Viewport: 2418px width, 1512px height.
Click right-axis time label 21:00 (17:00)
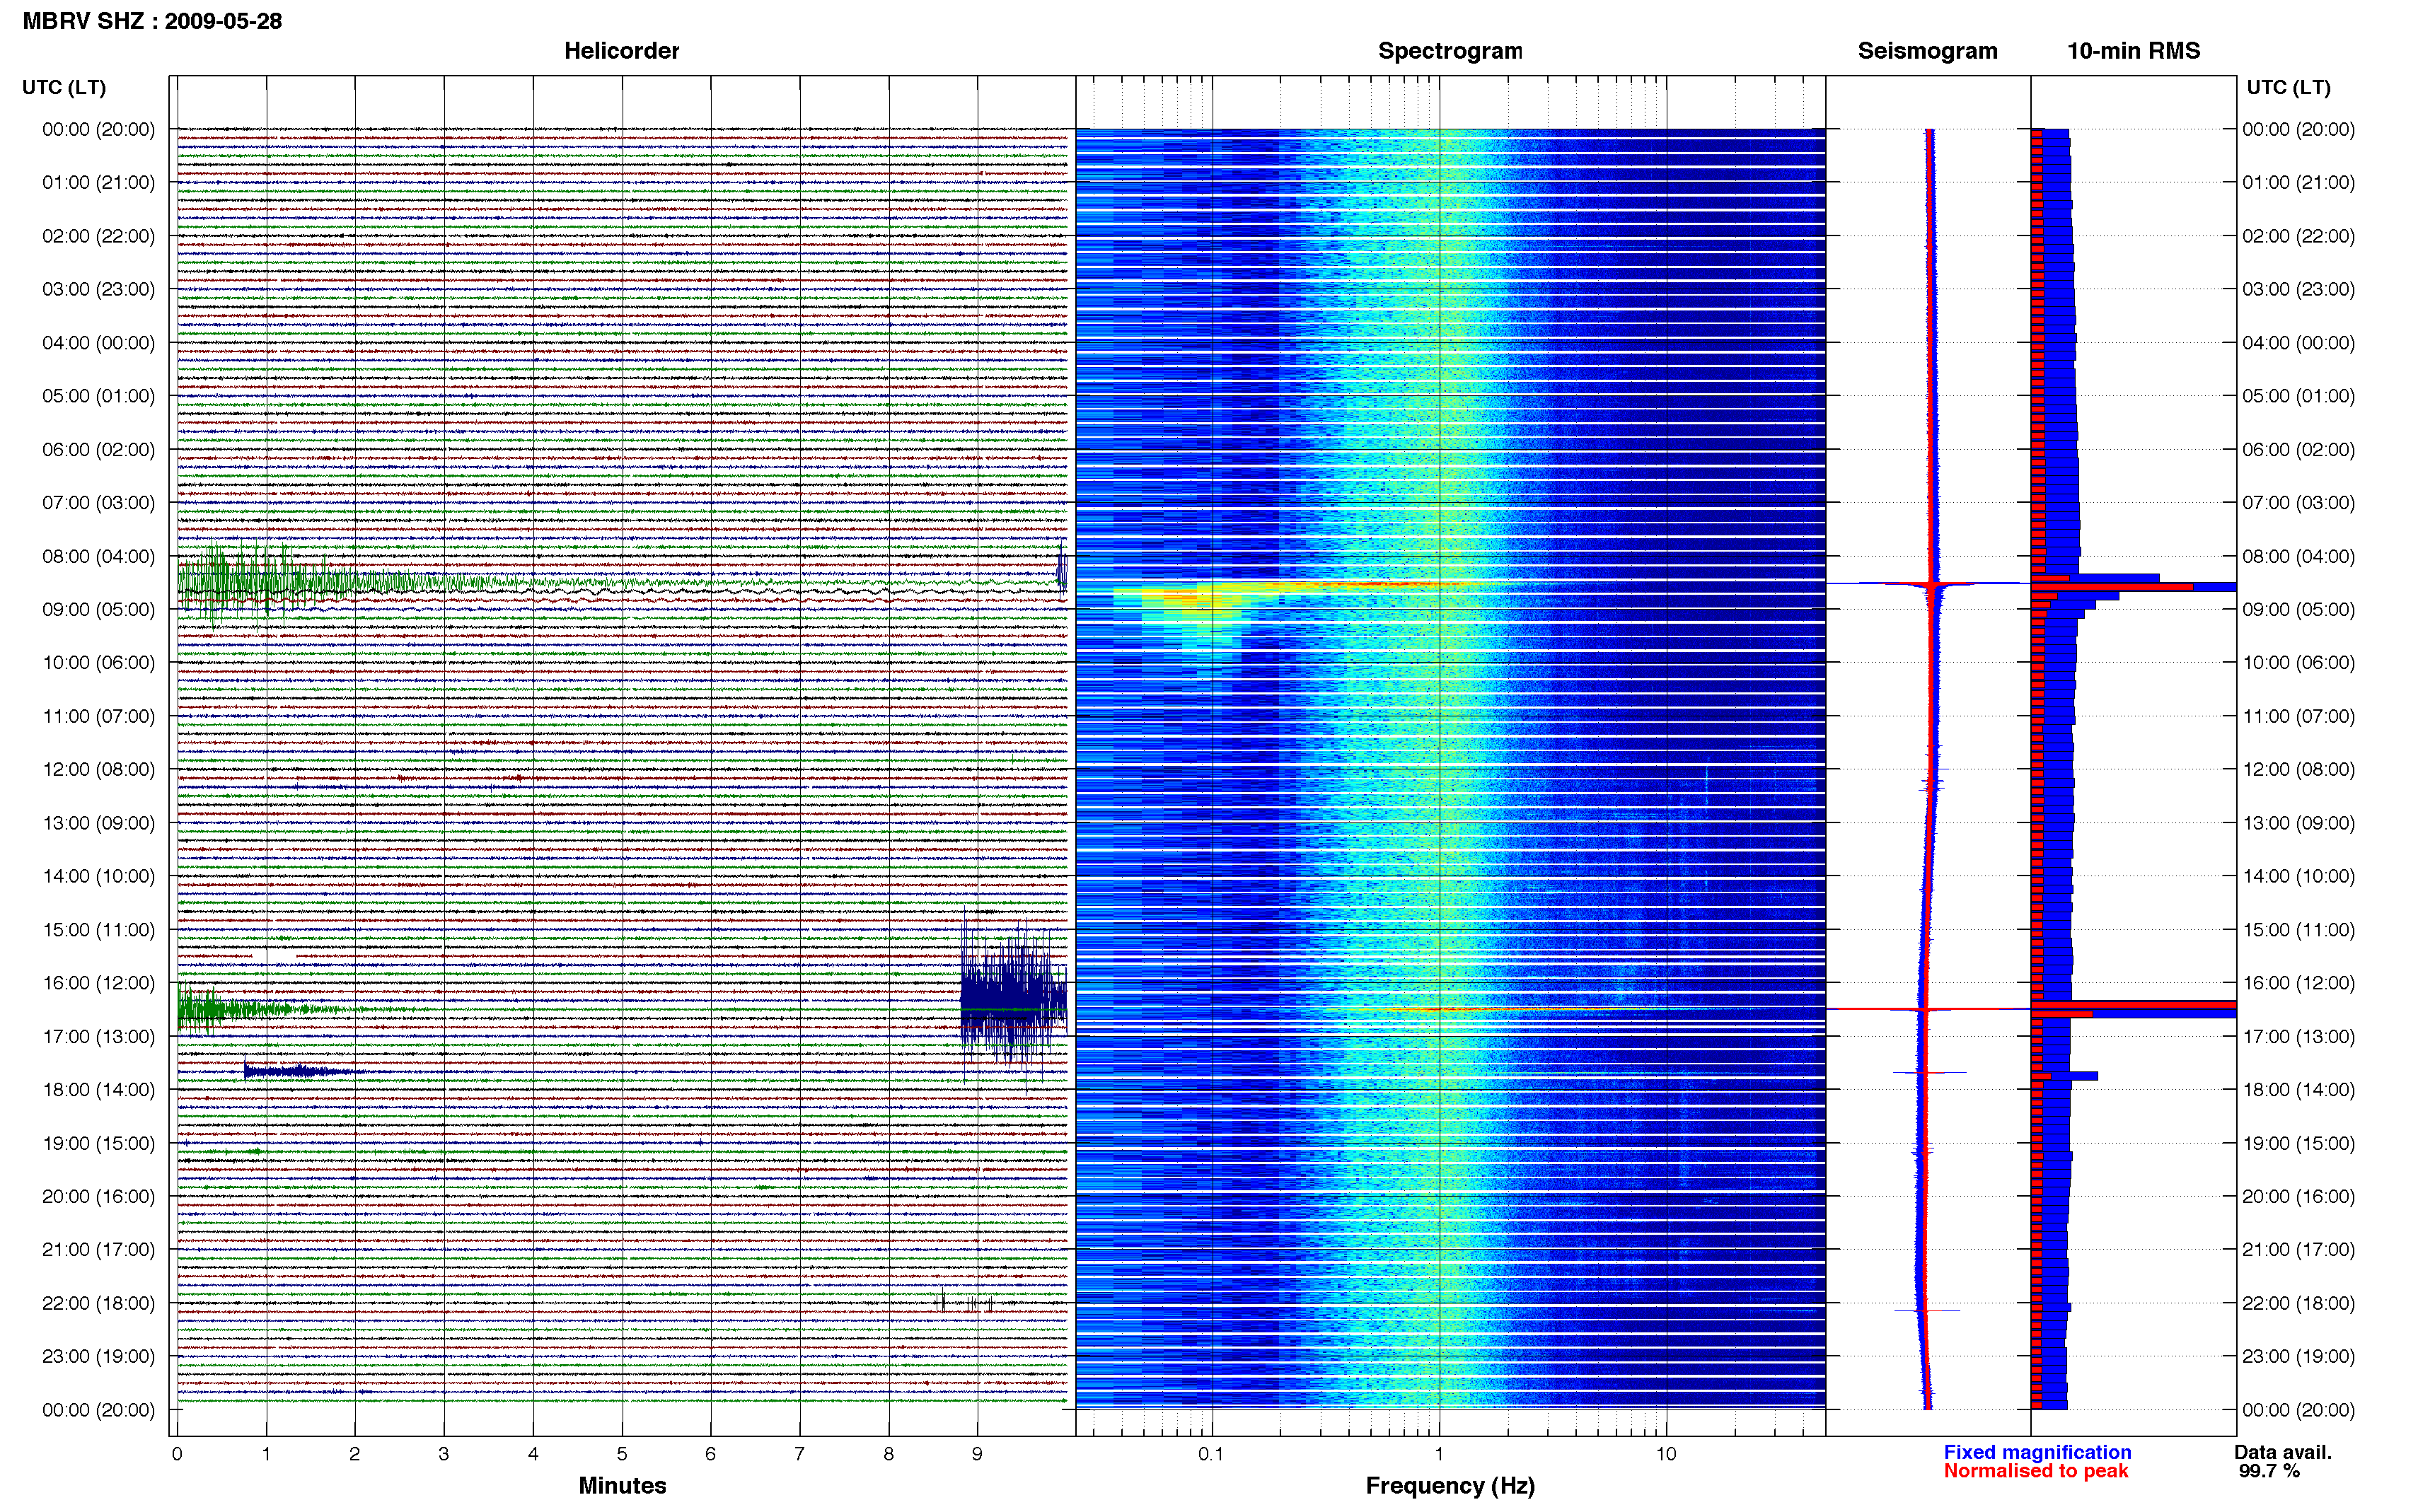pos(2298,1250)
